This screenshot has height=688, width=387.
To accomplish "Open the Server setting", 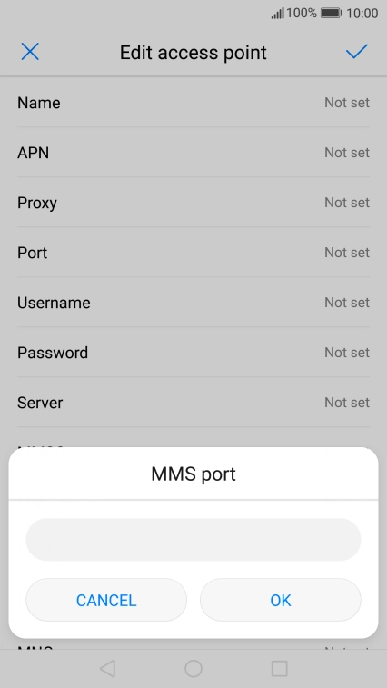I will [193, 403].
